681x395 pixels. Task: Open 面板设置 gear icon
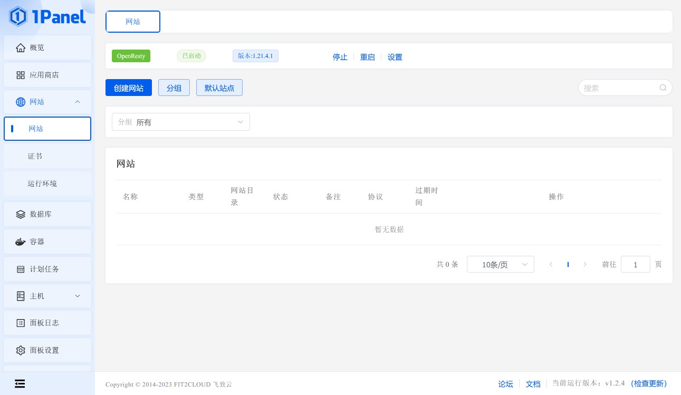click(x=21, y=350)
